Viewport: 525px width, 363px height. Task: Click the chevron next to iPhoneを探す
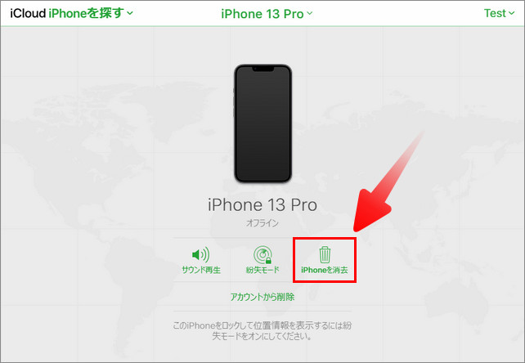tap(130, 13)
